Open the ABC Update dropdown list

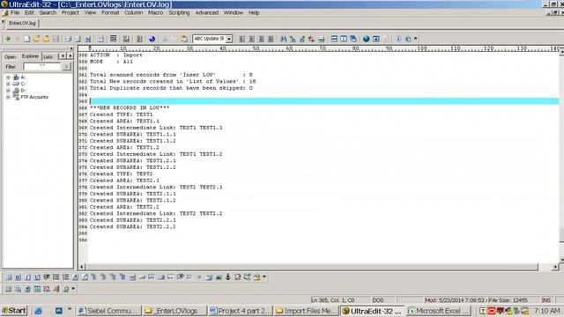tap(229, 39)
